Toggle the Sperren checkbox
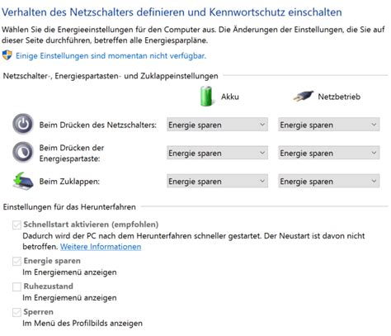 click(16, 312)
